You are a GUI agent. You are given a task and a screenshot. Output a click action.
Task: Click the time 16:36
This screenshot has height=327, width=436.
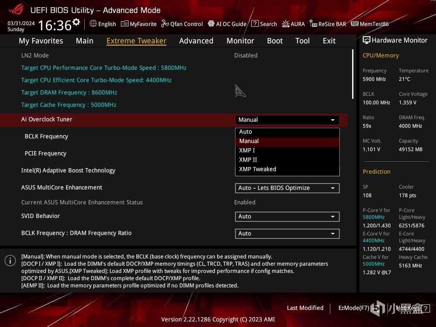coord(55,25)
